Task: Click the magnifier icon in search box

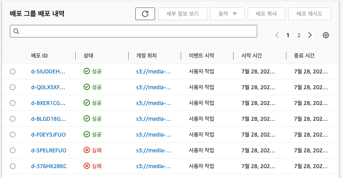Action: point(17,31)
